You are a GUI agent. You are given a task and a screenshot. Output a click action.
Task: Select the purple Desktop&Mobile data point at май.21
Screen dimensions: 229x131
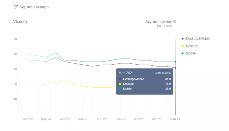pos(176,68)
